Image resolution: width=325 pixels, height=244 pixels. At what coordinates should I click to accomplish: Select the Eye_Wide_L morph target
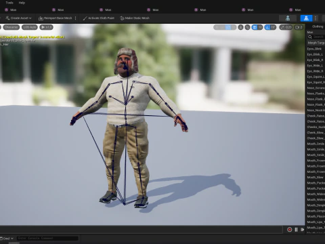316,66
